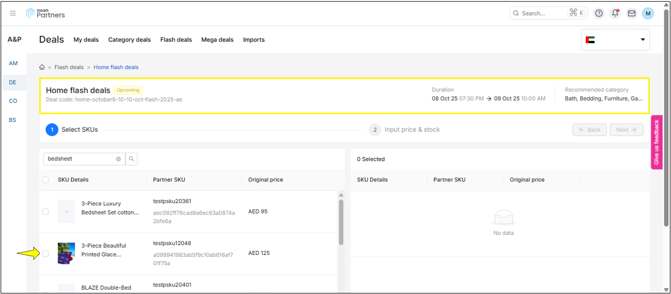
Task: Clear the bedsheet search text
Action: click(x=119, y=159)
